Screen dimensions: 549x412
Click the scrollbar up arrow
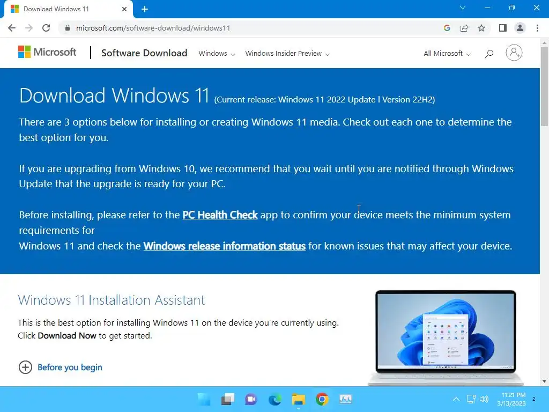(x=544, y=43)
